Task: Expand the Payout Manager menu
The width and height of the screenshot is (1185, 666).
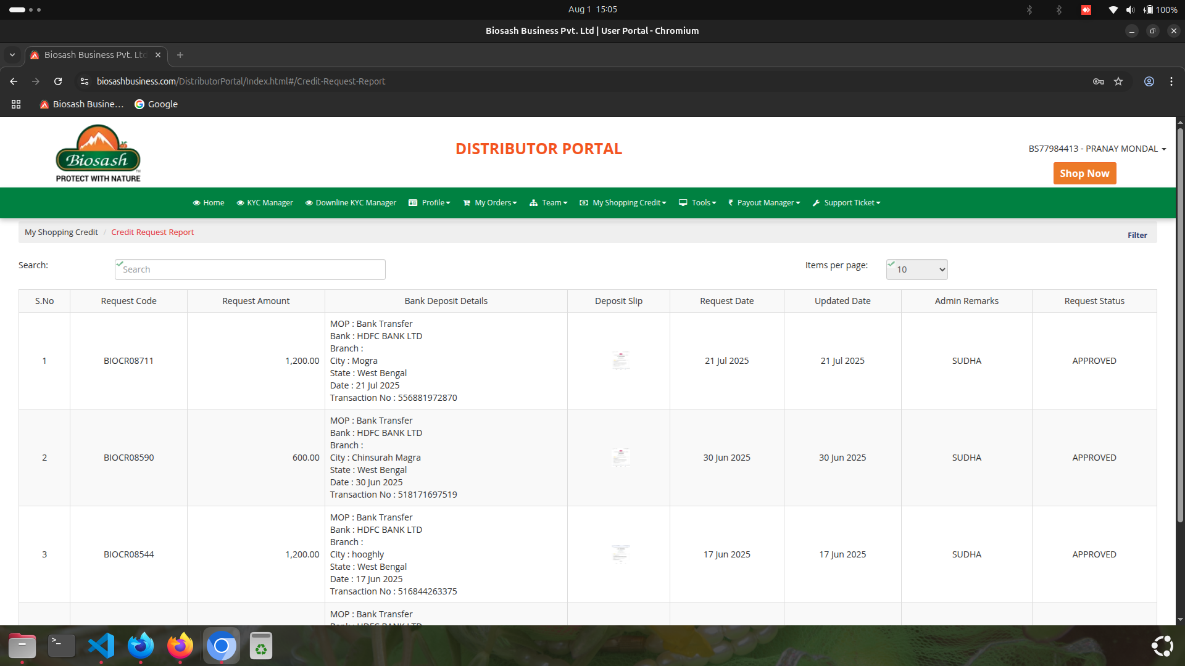Action: click(764, 203)
